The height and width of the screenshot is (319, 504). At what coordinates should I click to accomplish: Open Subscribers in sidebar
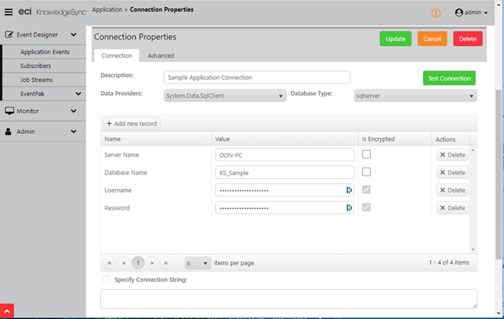click(35, 66)
